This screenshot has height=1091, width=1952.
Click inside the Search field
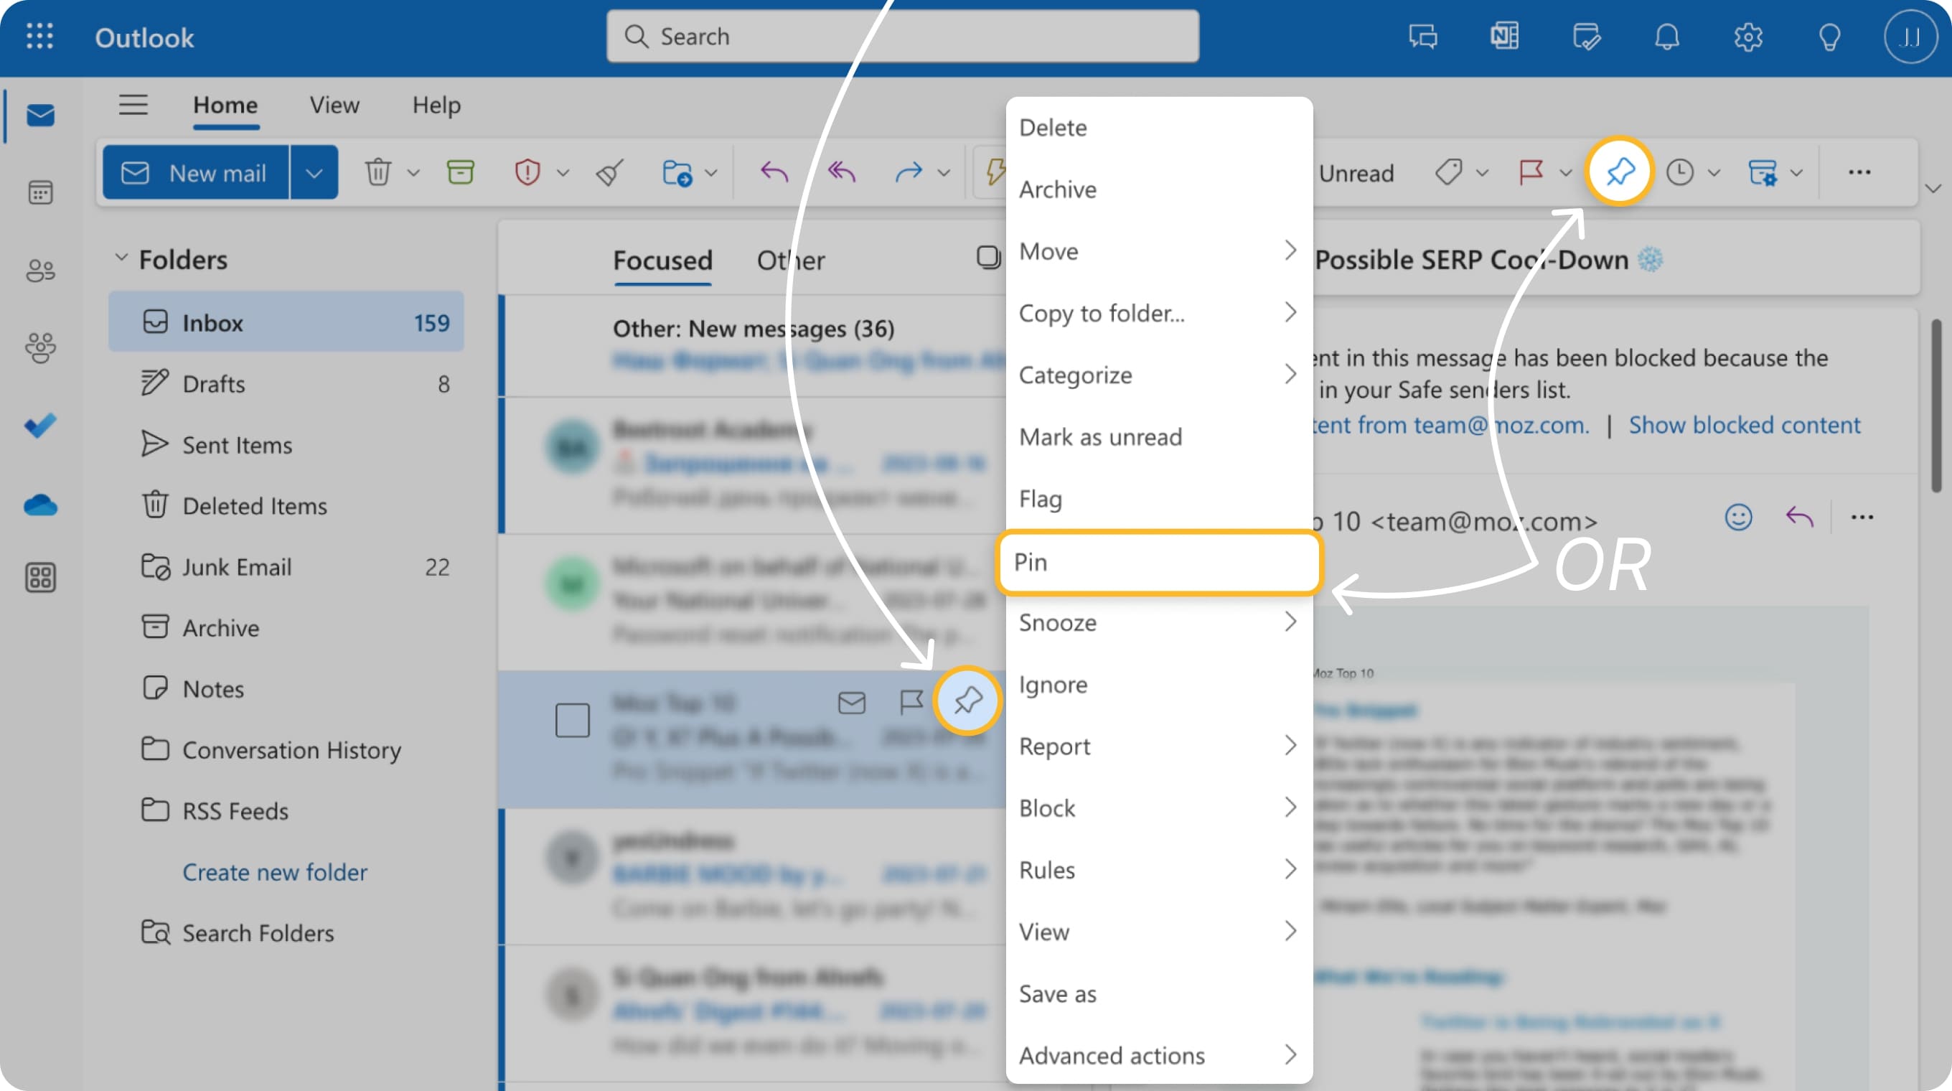(902, 36)
